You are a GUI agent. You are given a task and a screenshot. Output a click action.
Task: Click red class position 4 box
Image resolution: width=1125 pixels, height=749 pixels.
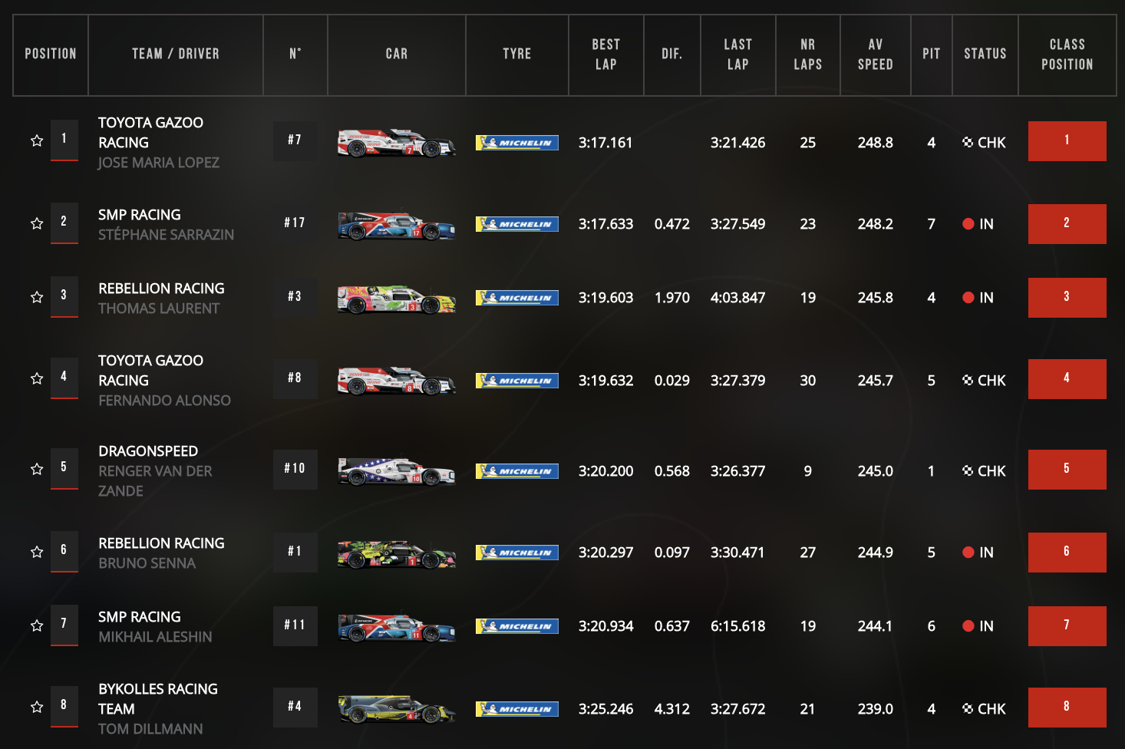pos(1067,379)
